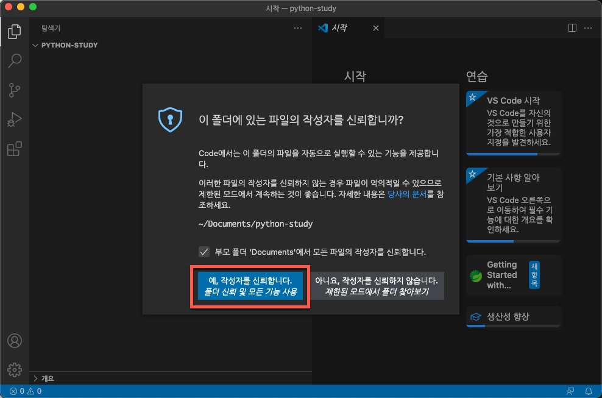Click the shield icon in trust dialog
602x398 pixels.
pos(170,120)
